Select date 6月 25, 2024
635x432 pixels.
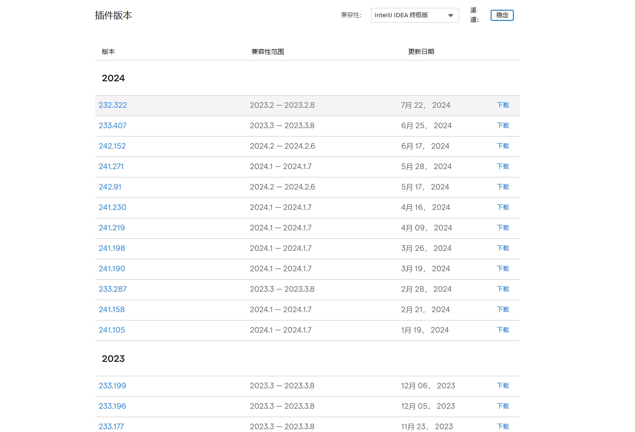pos(427,126)
